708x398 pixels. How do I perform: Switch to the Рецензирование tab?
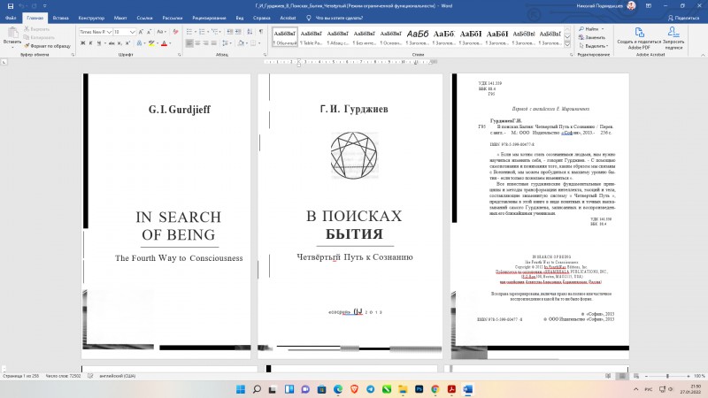209,18
